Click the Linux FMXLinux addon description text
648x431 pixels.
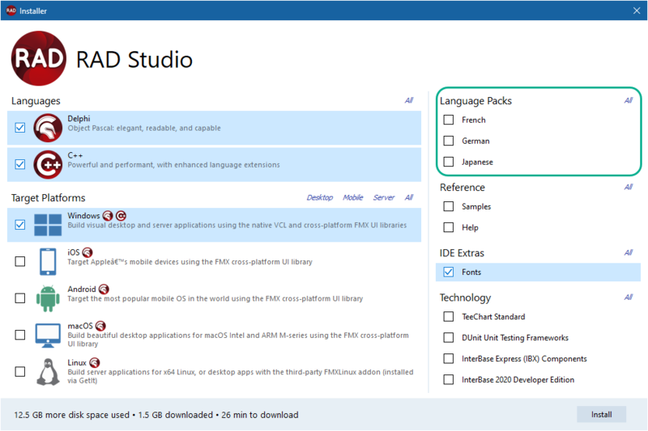[241, 376]
